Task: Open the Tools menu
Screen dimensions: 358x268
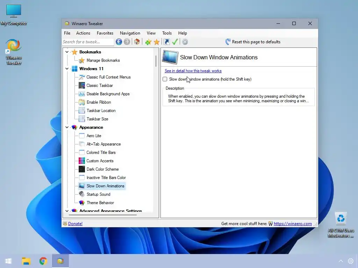Action: (x=167, y=33)
